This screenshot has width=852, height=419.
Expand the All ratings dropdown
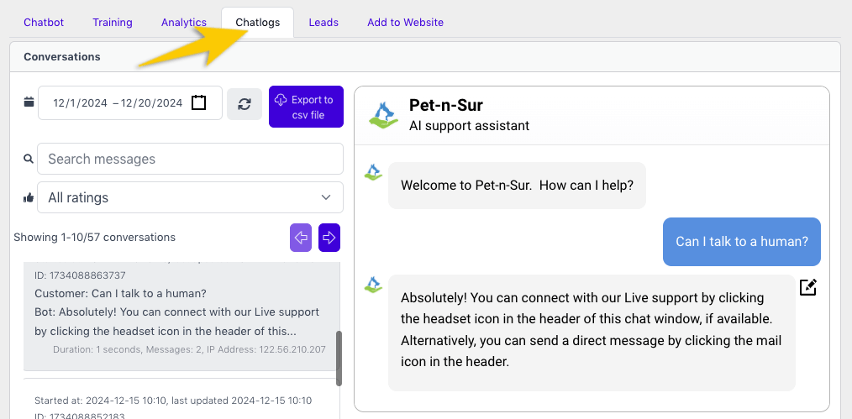coord(190,198)
